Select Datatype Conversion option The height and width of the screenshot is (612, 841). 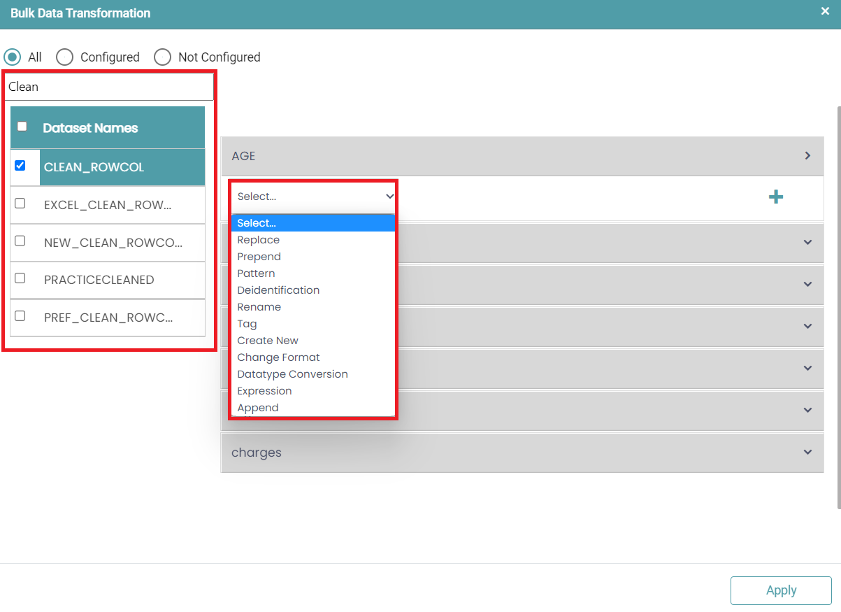pos(292,374)
